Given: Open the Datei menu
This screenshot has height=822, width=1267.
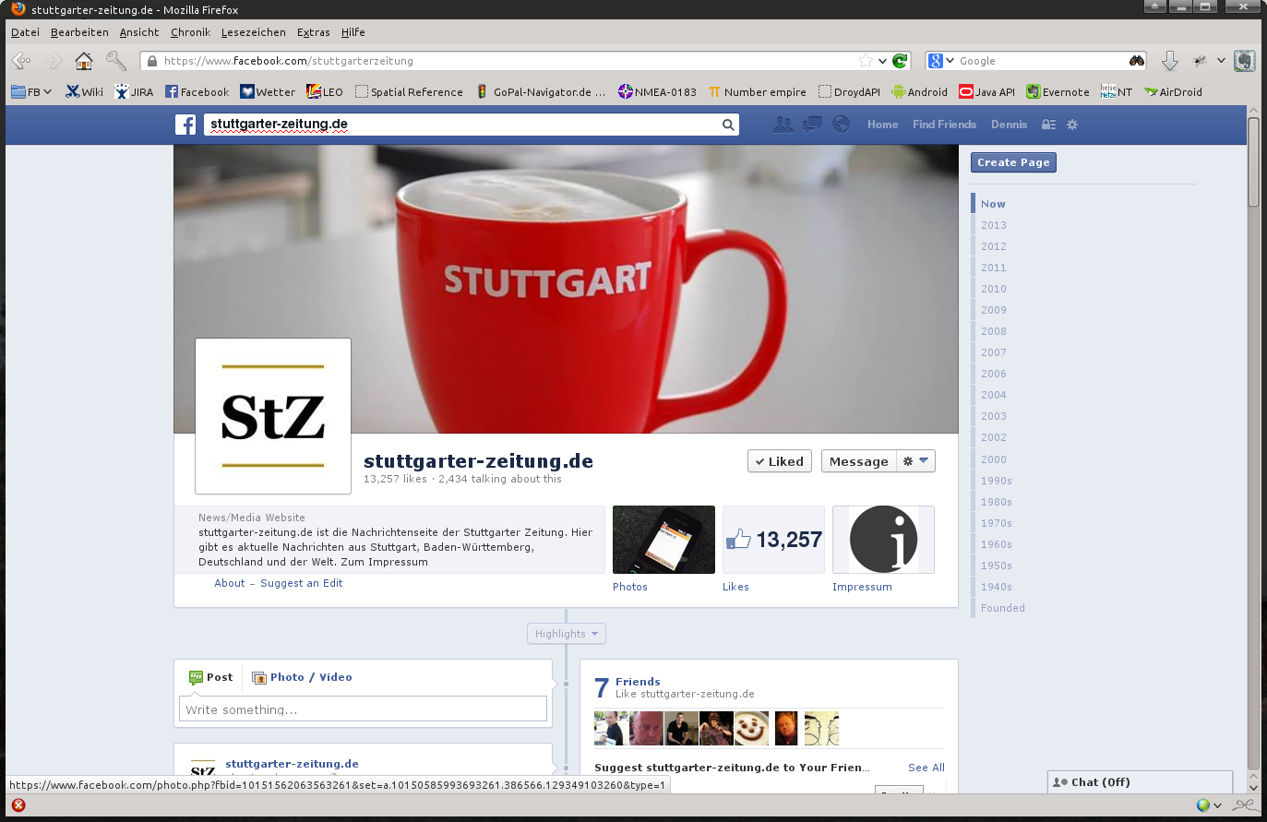Looking at the screenshot, I should click(25, 32).
